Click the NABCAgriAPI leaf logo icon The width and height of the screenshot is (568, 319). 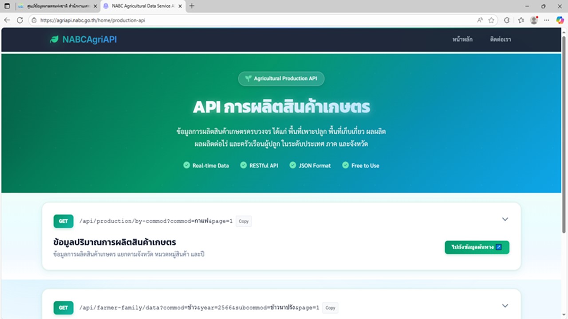point(53,39)
